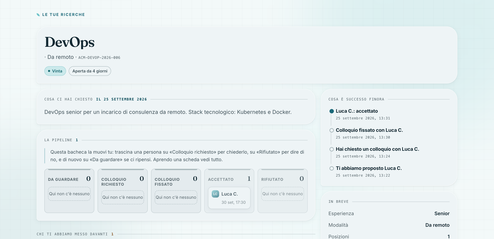Click the LA PIPELINE section heading
Viewport: 494px width, 239px height.
[58, 140]
